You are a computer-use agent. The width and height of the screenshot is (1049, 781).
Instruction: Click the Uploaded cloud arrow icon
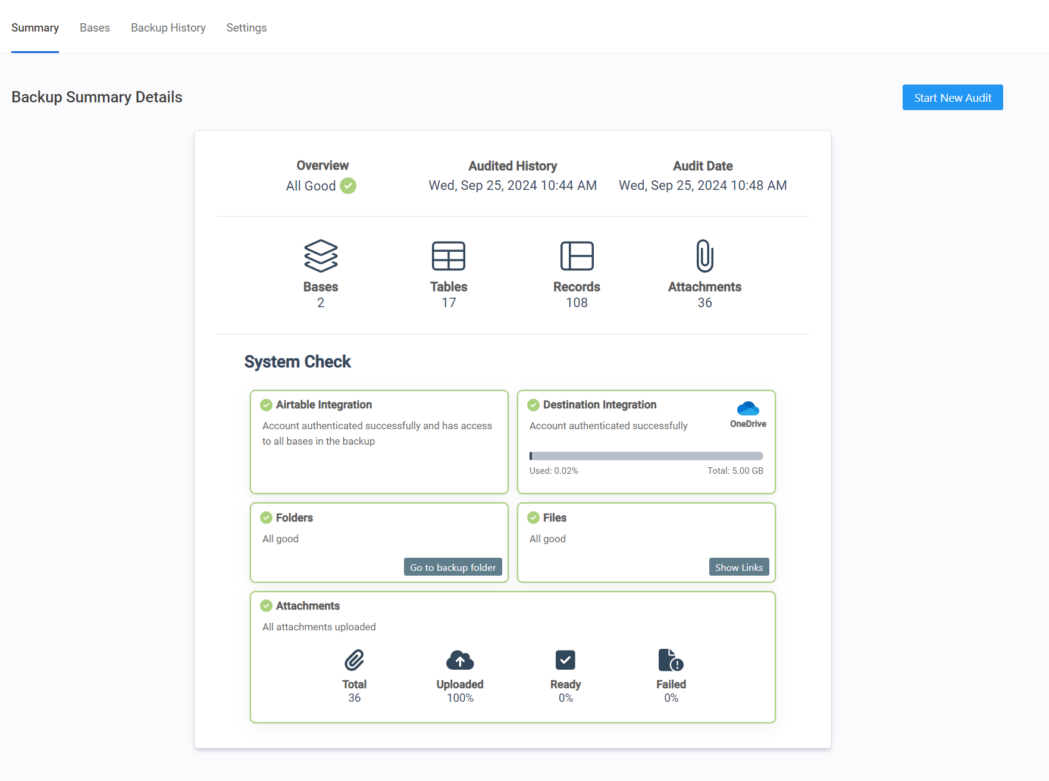tap(460, 660)
